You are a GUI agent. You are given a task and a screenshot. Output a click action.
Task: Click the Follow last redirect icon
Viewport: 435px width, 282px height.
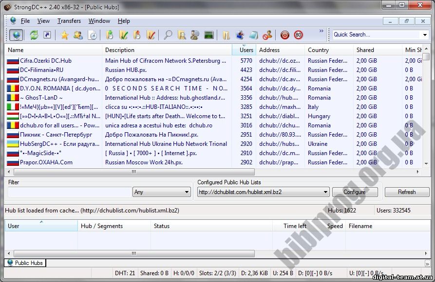click(47, 35)
